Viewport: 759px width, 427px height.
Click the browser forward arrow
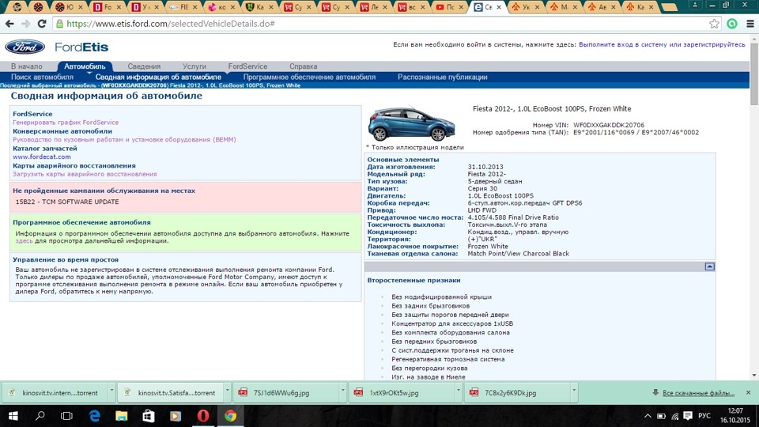25,24
